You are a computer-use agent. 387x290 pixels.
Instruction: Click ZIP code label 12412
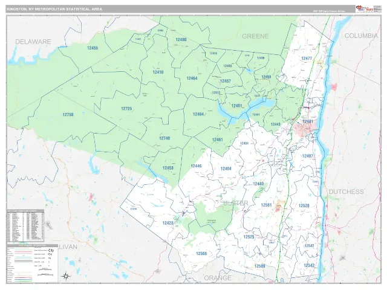(216, 92)
